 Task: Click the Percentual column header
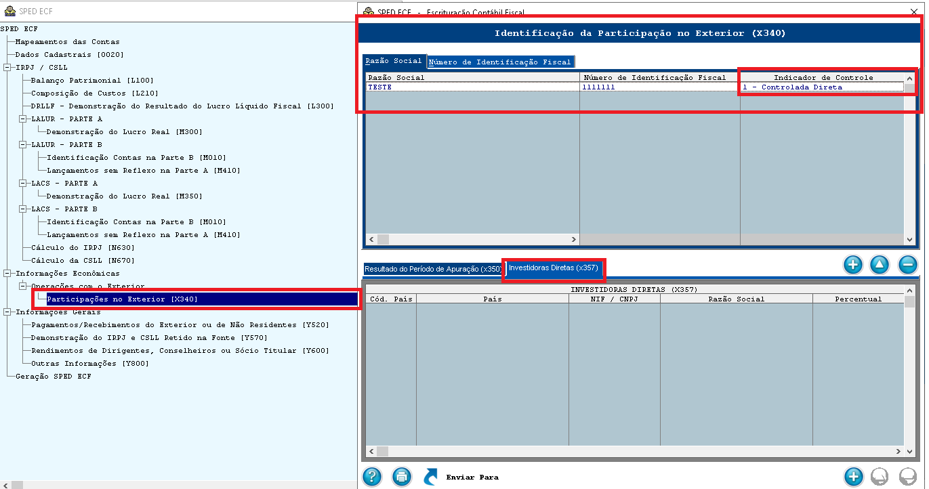[858, 299]
